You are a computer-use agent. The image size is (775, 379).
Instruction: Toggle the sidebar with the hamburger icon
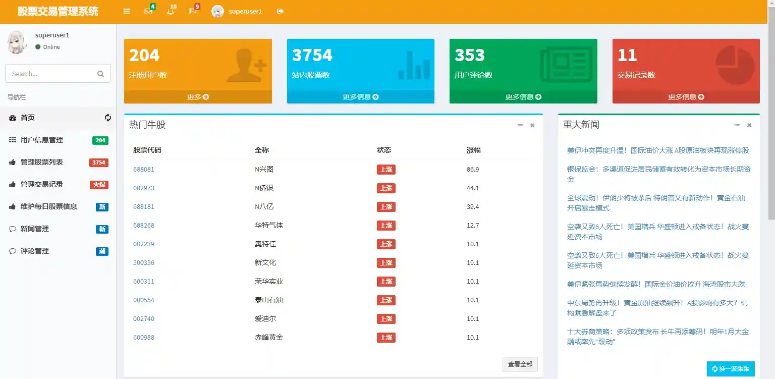(126, 11)
